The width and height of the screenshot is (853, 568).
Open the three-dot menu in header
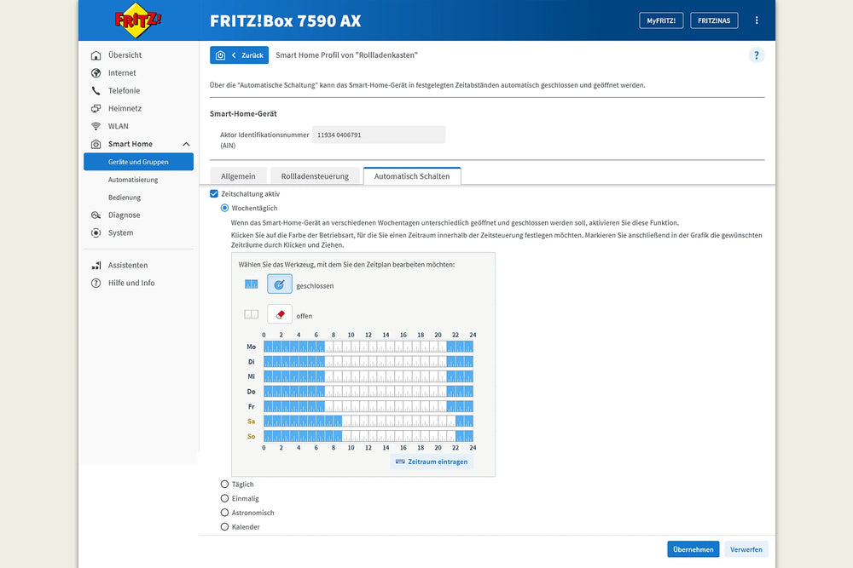(x=757, y=20)
